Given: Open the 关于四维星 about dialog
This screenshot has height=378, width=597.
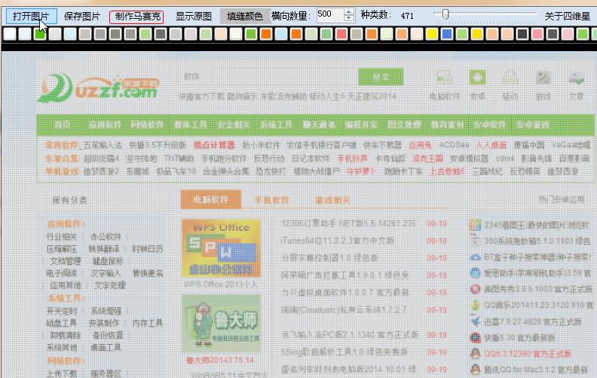Looking at the screenshot, I should pos(568,16).
